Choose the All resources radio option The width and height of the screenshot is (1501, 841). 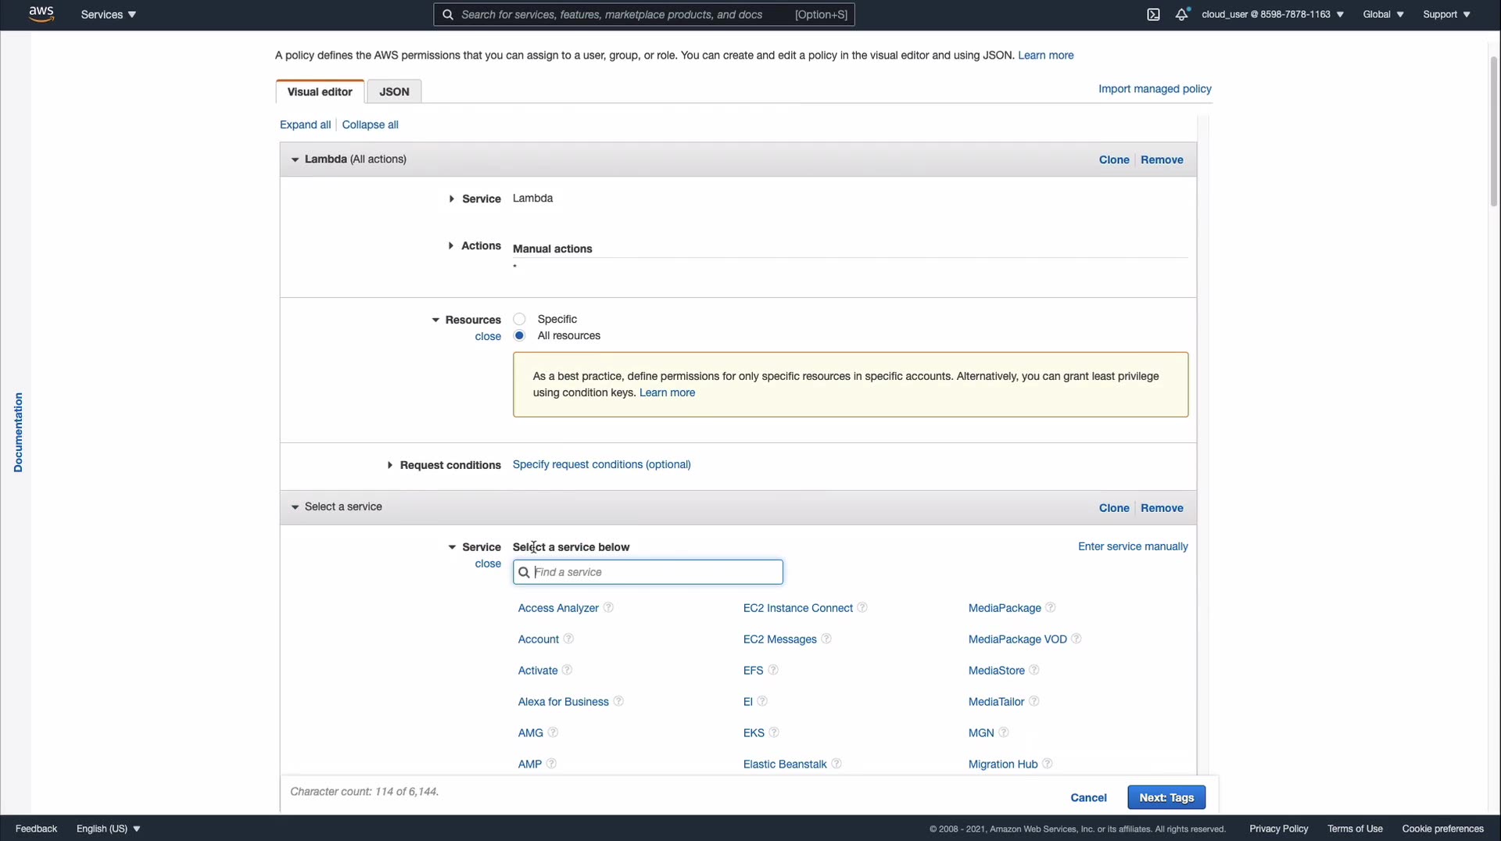tap(519, 335)
